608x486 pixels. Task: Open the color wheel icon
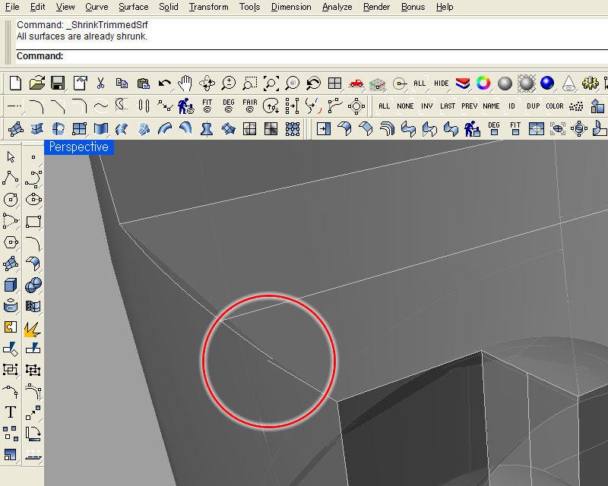pyautogui.click(x=483, y=83)
